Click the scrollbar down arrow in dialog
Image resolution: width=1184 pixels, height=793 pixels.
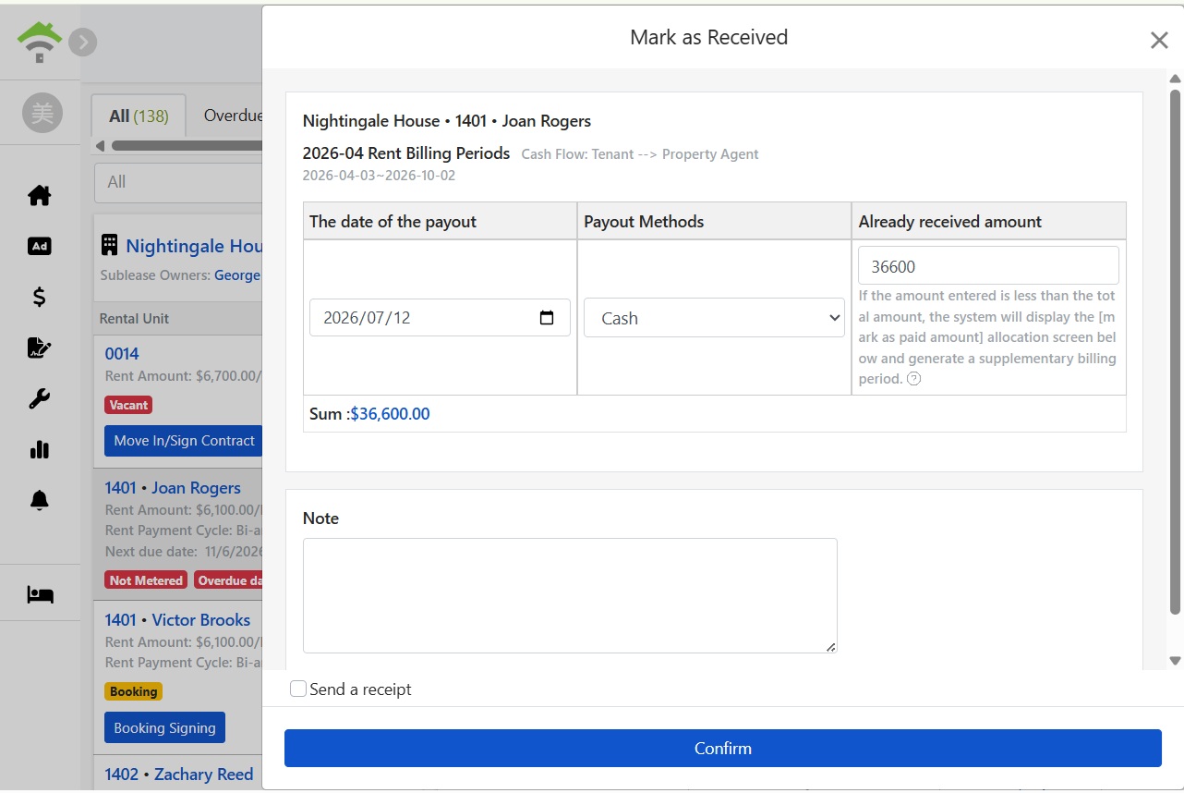pos(1175,660)
